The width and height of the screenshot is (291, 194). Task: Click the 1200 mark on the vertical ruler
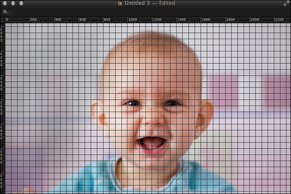click(1, 59)
